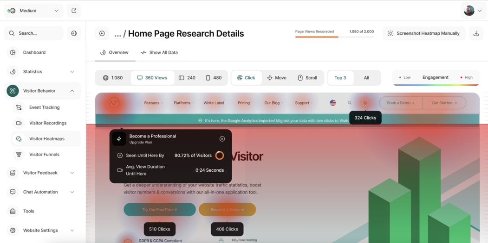Select the 360 Views desktop filter
This screenshot has width=488, height=243.
tap(152, 78)
